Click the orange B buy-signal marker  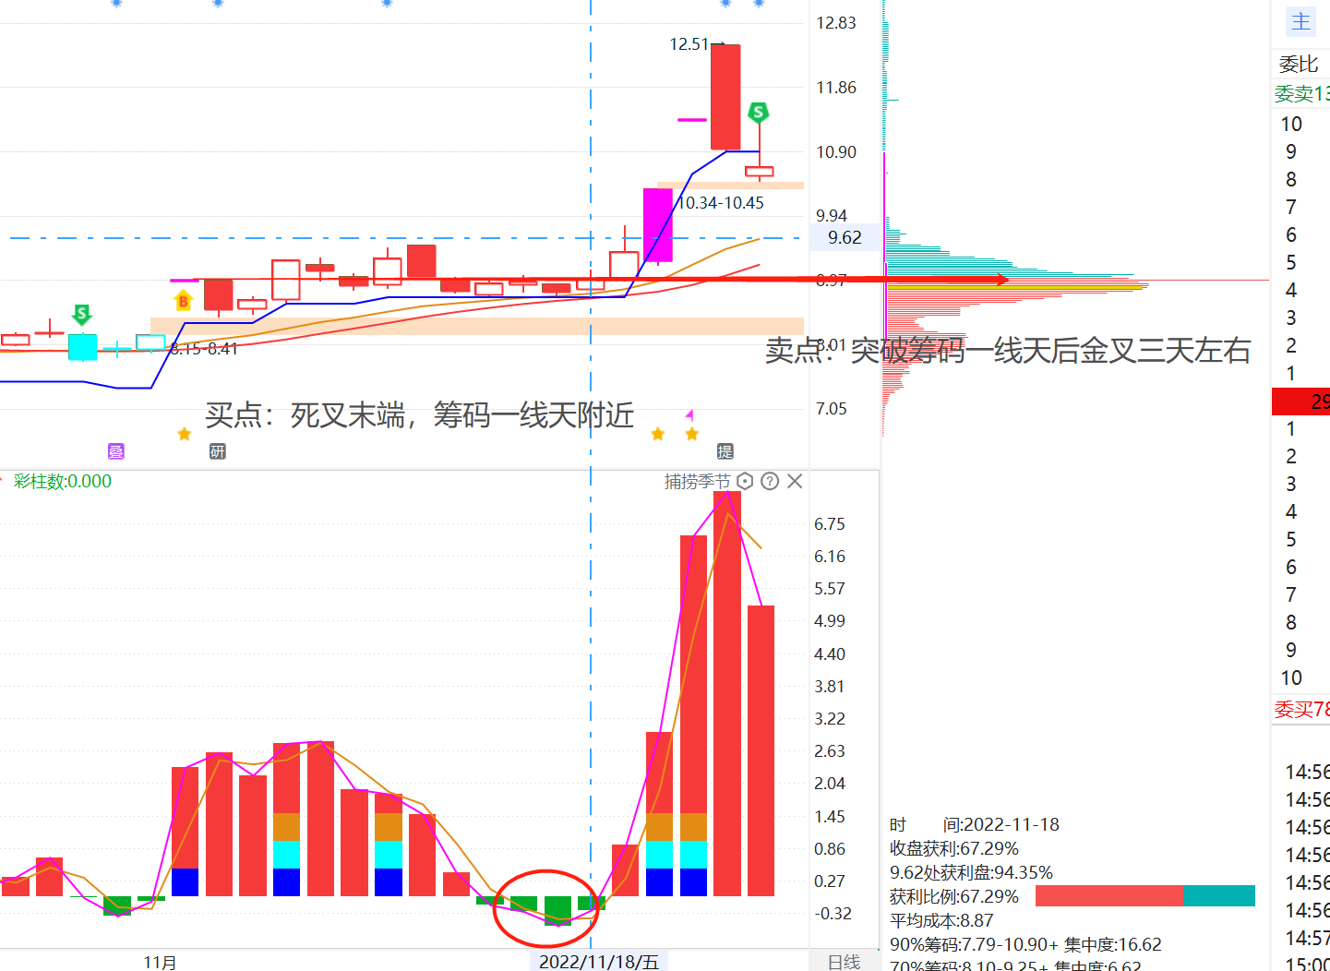point(183,301)
